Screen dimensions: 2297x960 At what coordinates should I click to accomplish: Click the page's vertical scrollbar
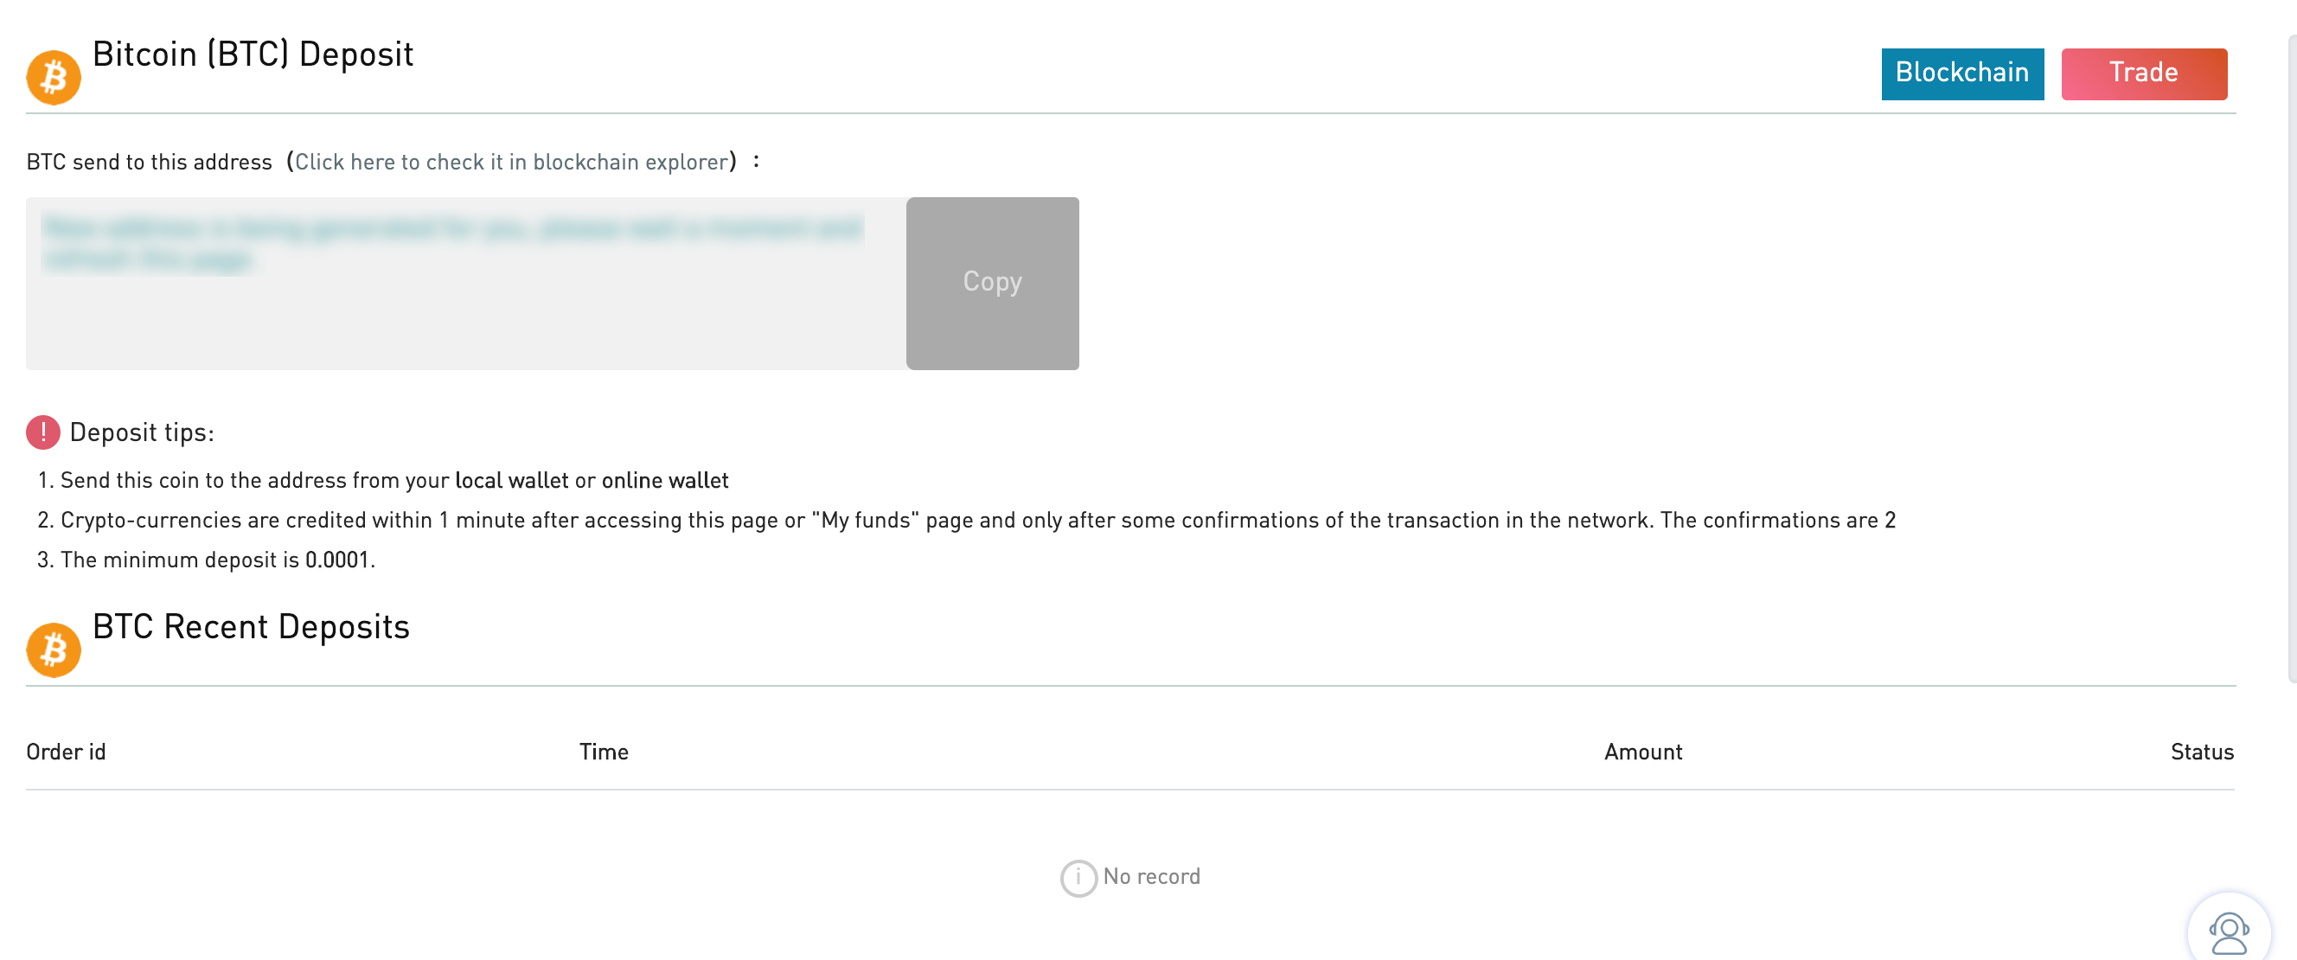pos(2292,356)
